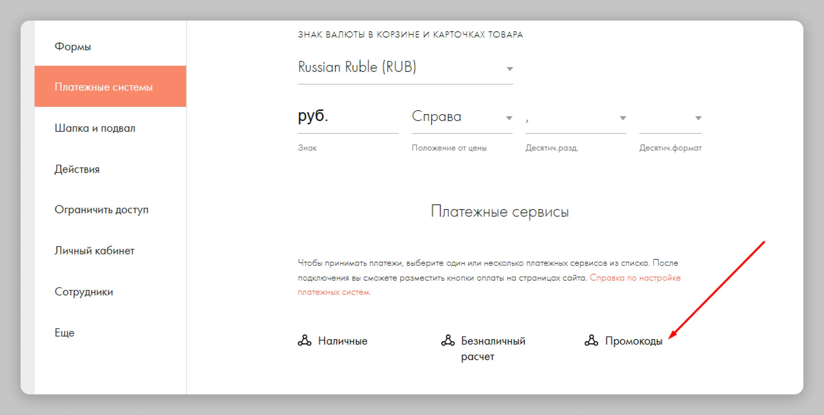Open the payment systems setup help link
824x415 pixels.
pos(635,278)
